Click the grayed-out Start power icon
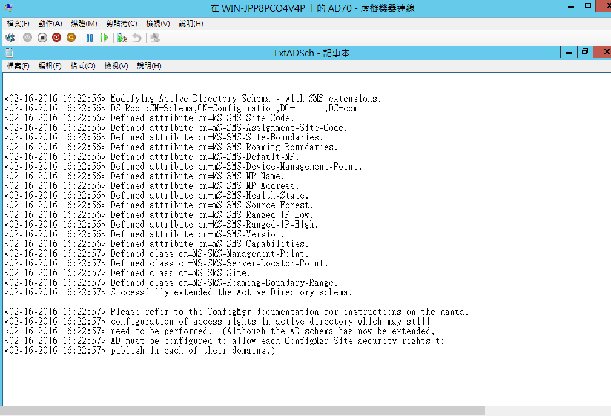 click(x=27, y=38)
